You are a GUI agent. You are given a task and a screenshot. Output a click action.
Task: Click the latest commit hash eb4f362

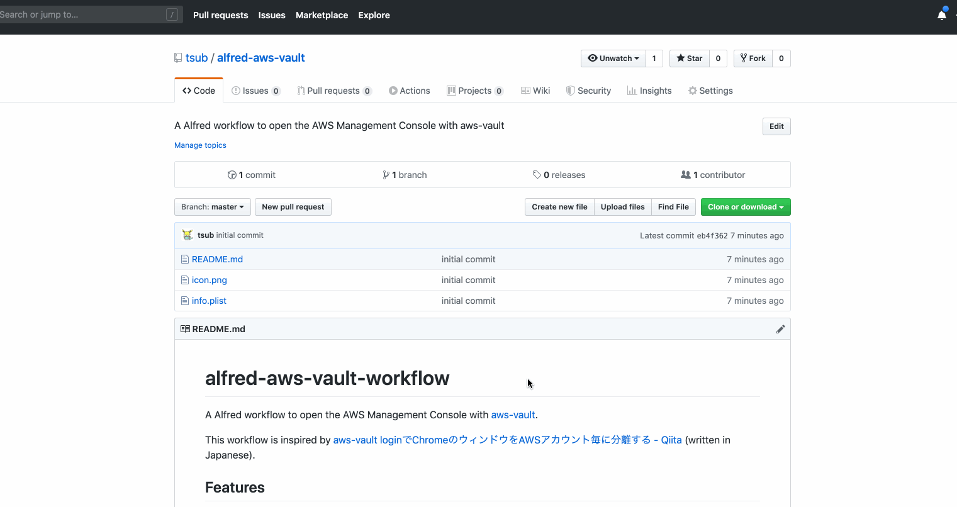[712, 236]
